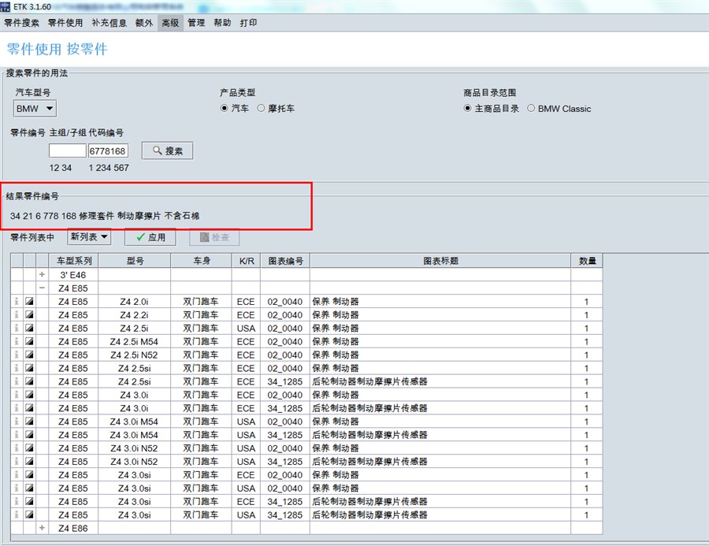Open the 管理 menu
The height and width of the screenshot is (546, 709).
pyautogui.click(x=196, y=23)
